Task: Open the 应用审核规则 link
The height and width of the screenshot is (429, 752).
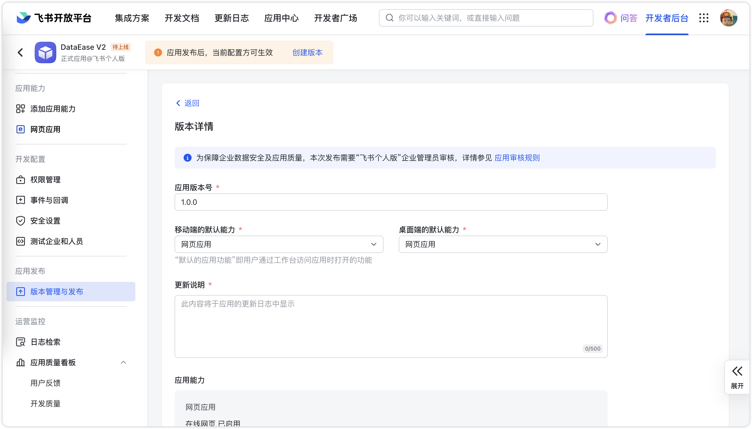Action: click(x=517, y=158)
